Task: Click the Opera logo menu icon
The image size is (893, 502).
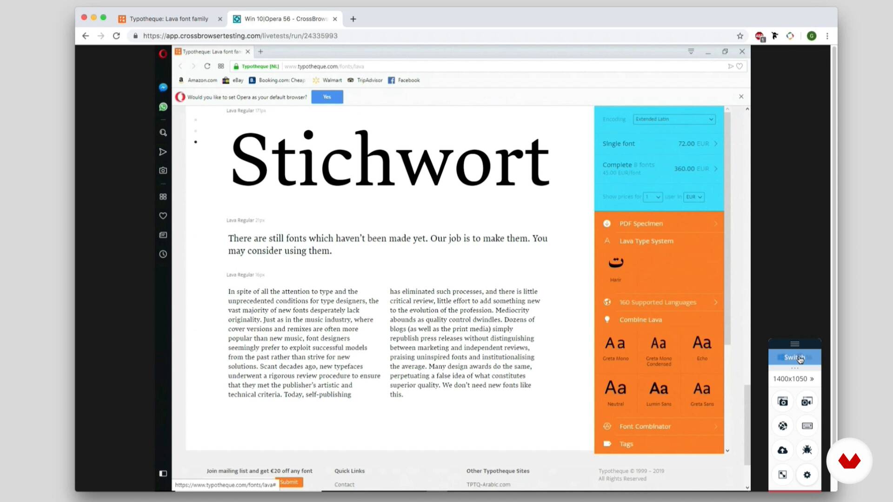Action: coord(163,54)
